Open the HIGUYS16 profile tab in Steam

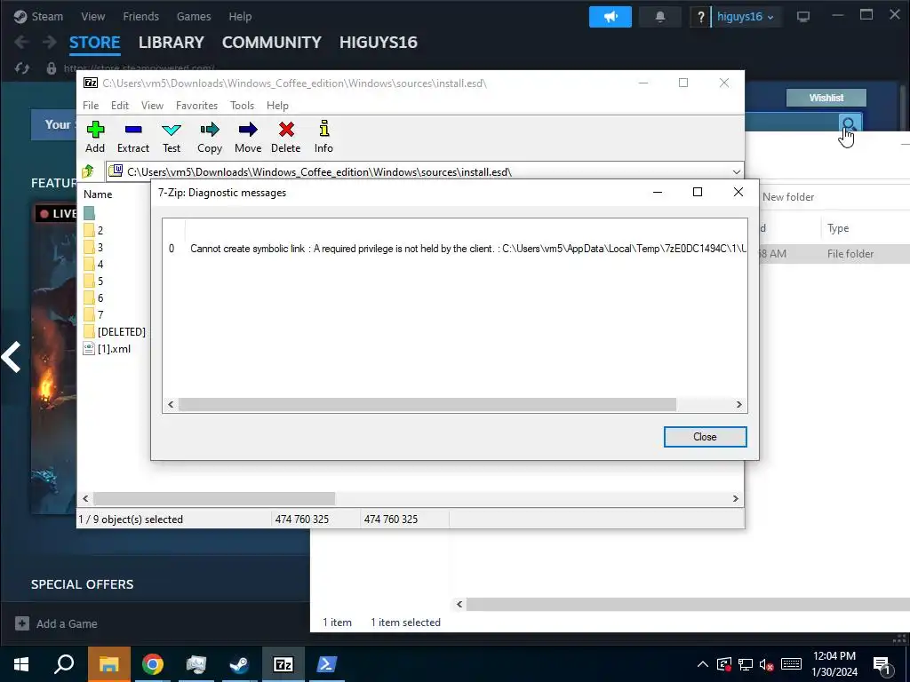click(x=379, y=43)
